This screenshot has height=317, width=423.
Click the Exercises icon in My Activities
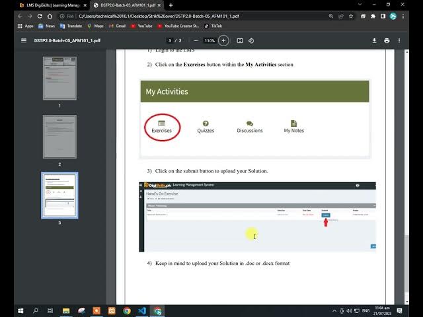tap(161, 127)
